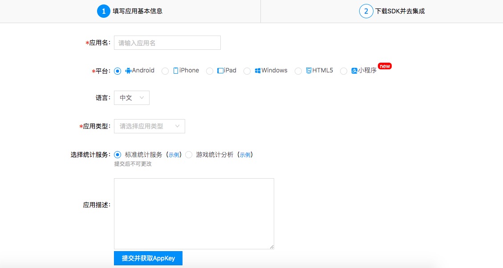Image resolution: width=503 pixels, height=268 pixels.
Task: Click the 平台 field label
Action: click(x=101, y=71)
